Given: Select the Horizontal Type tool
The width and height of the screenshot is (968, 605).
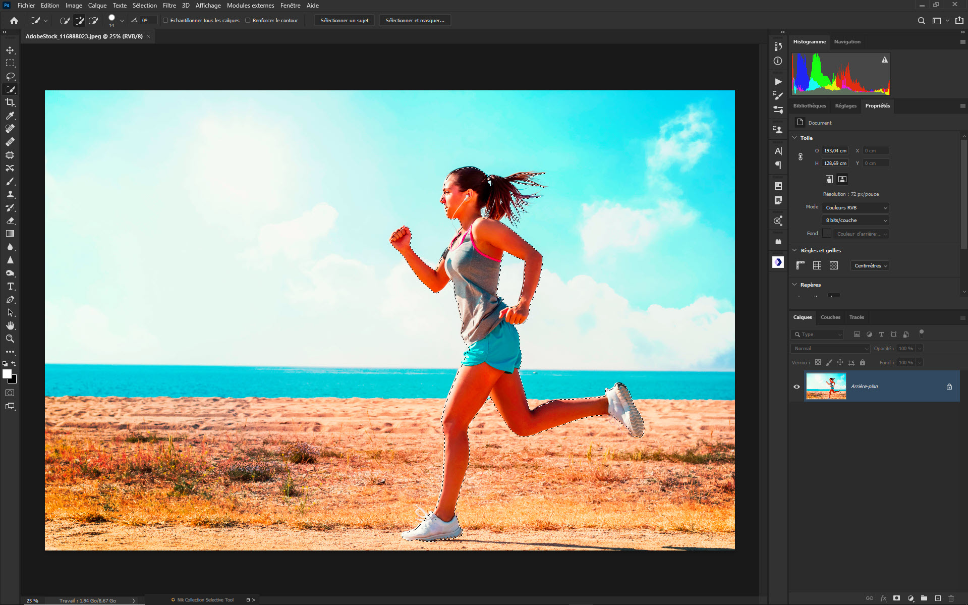Looking at the screenshot, I should pos(10,287).
